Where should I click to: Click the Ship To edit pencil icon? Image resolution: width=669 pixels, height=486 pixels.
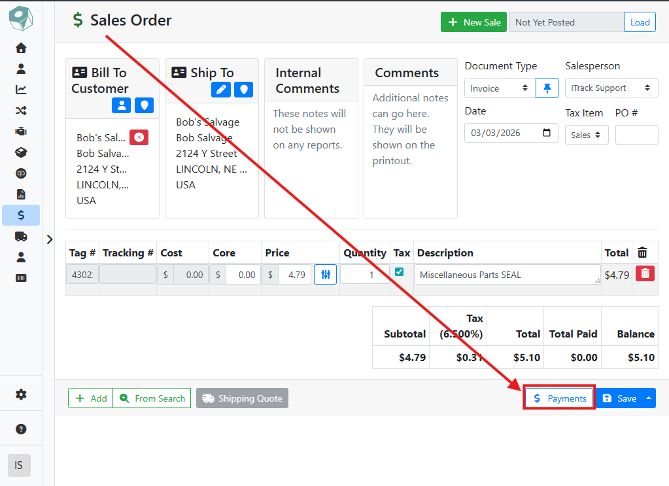[x=221, y=90]
